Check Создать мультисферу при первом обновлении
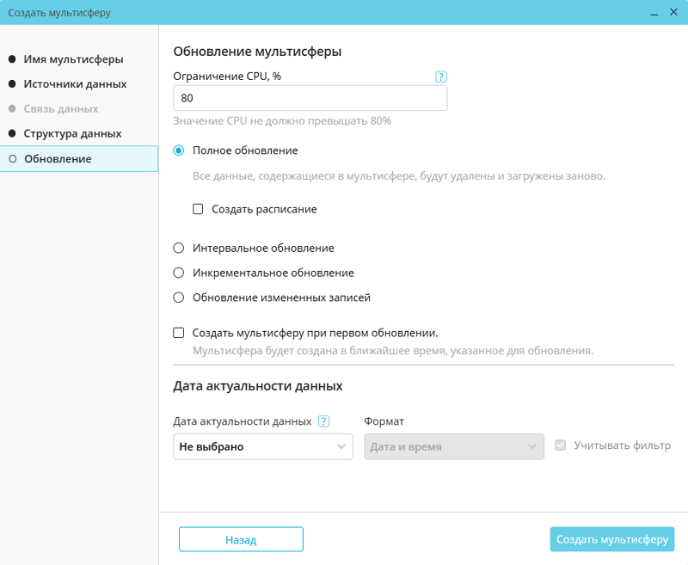The width and height of the screenshot is (688, 565). tap(179, 333)
